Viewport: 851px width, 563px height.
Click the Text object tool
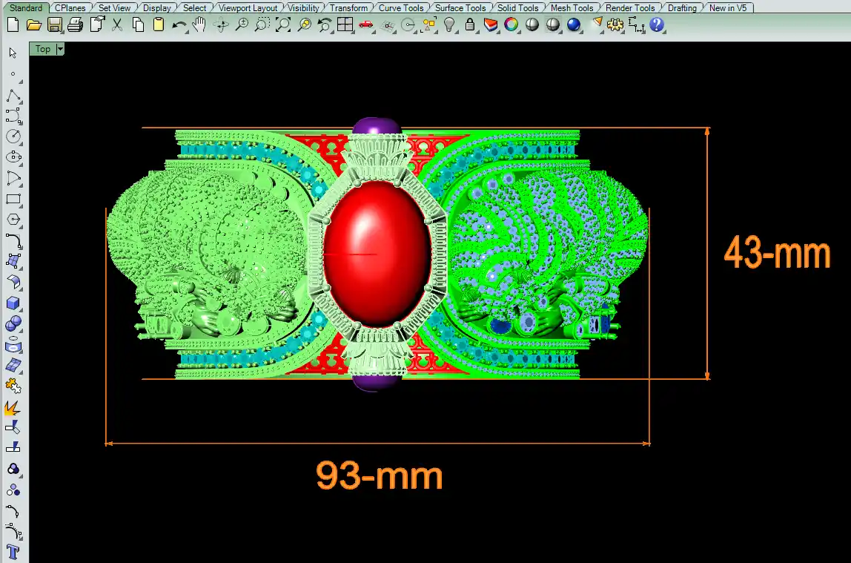click(13, 552)
